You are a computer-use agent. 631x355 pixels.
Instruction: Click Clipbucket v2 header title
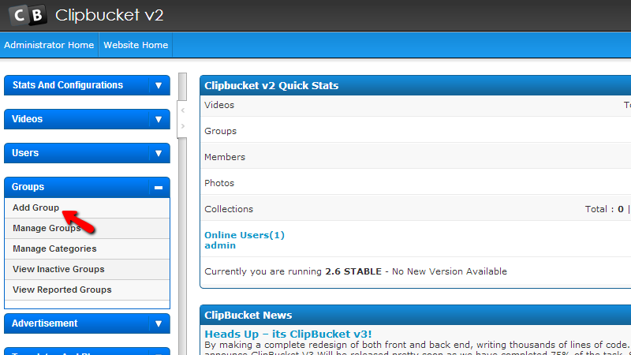pyautogui.click(x=109, y=15)
